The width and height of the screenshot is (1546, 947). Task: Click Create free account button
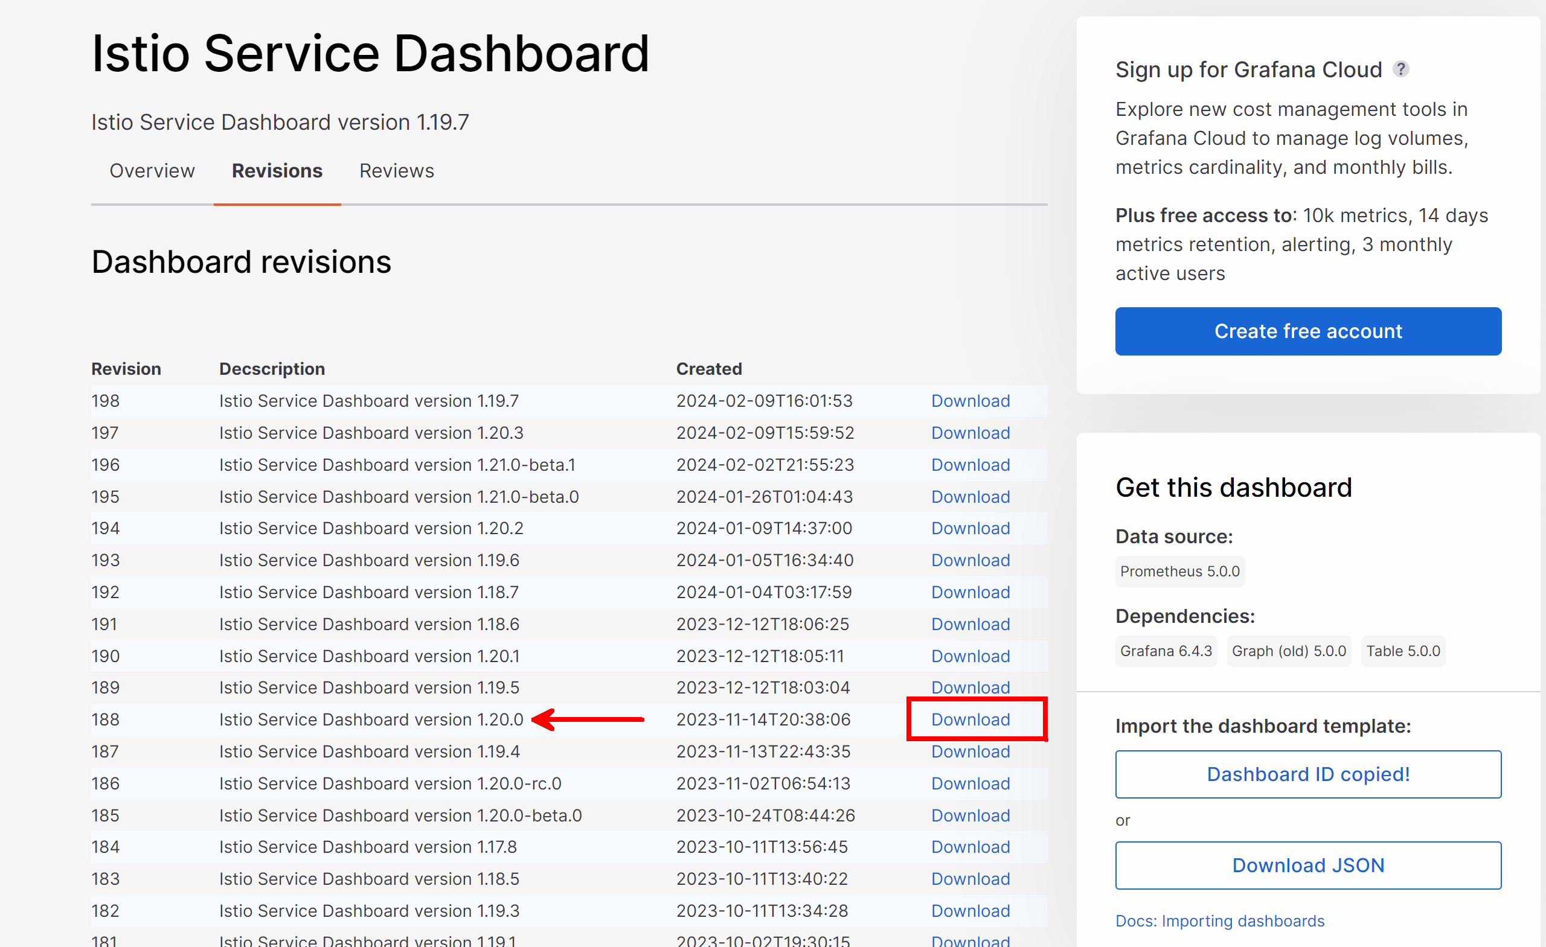1307,331
